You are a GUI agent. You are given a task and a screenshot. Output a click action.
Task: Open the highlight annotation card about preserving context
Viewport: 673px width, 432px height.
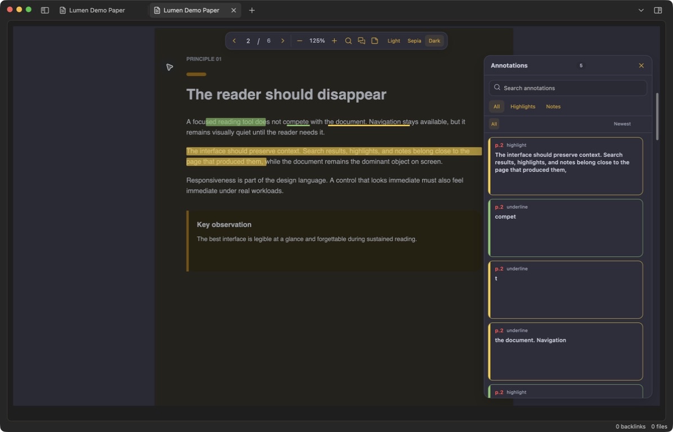566,166
